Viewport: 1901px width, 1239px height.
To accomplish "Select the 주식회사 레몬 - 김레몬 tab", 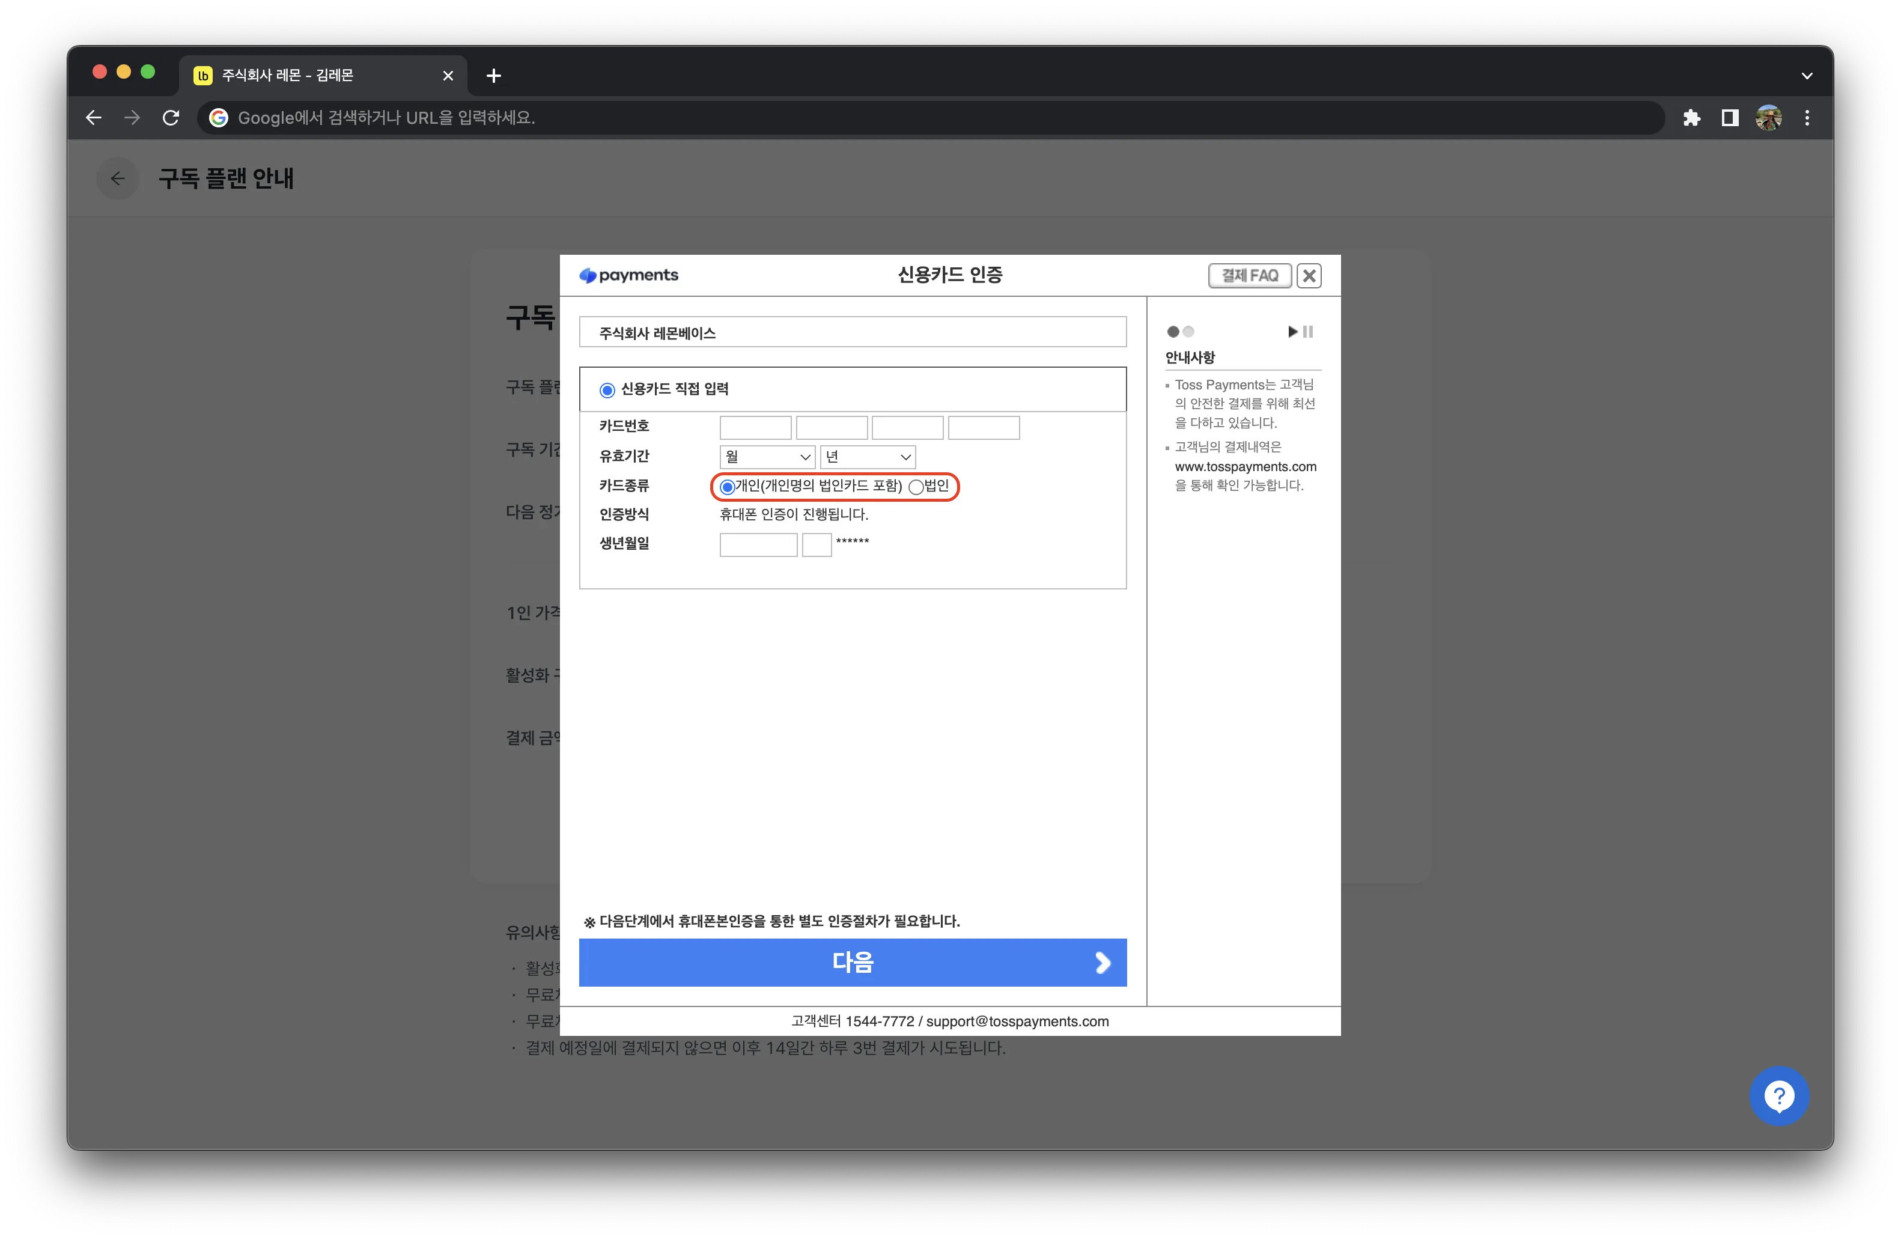I will [x=322, y=76].
